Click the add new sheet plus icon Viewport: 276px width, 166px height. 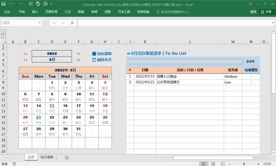pyautogui.click(x=67, y=157)
